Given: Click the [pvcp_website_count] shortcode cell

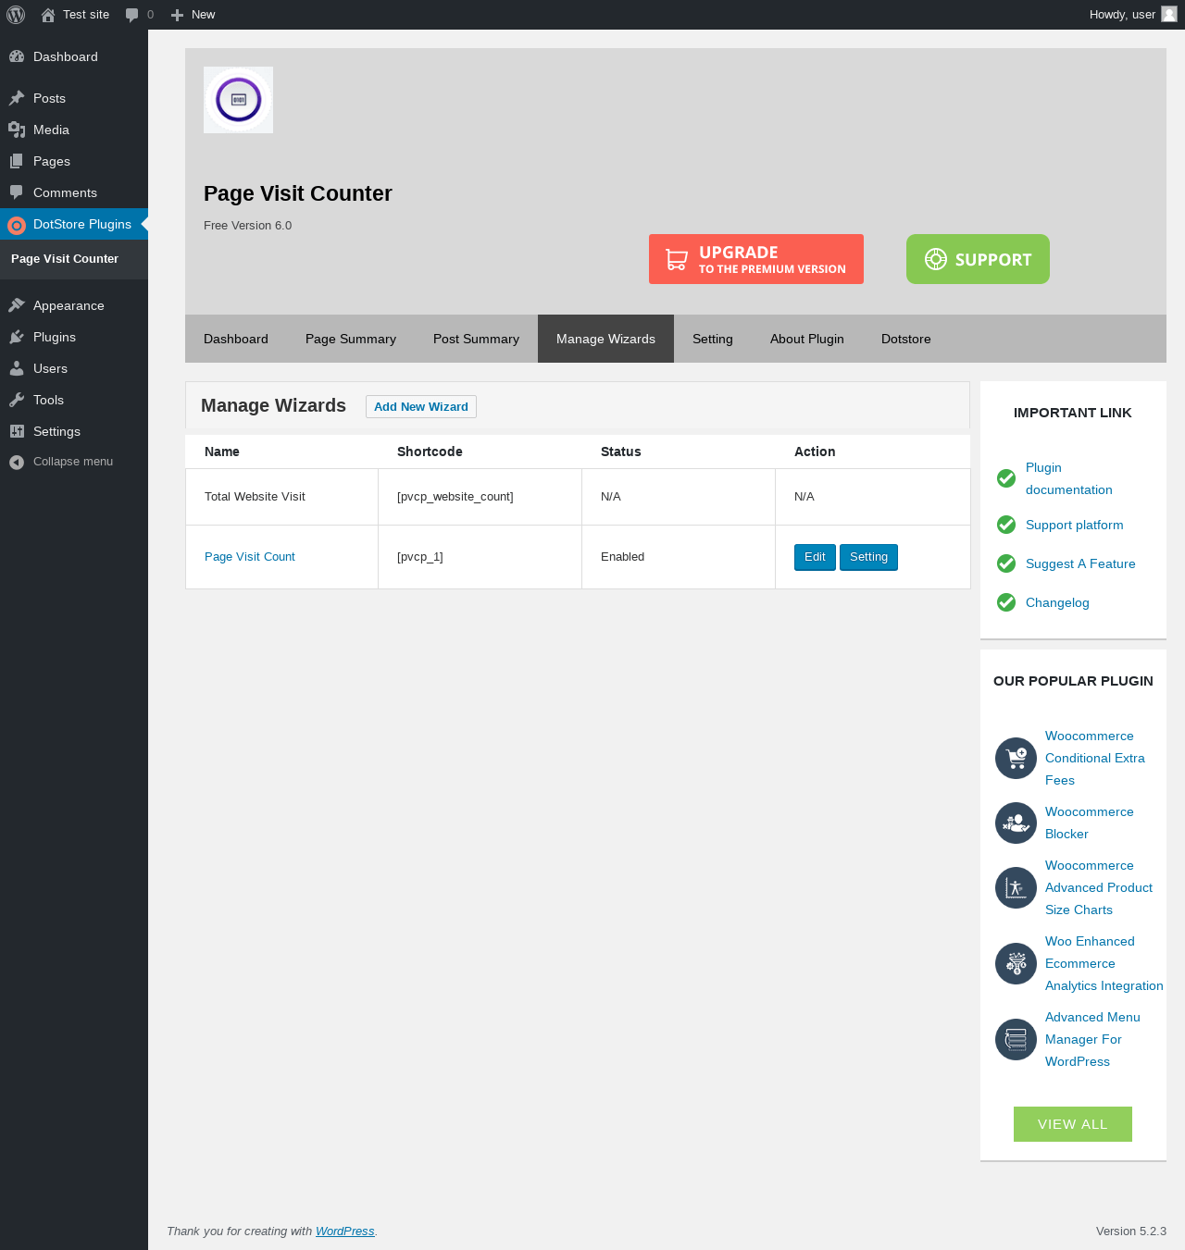Looking at the screenshot, I should (x=480, y=497).
